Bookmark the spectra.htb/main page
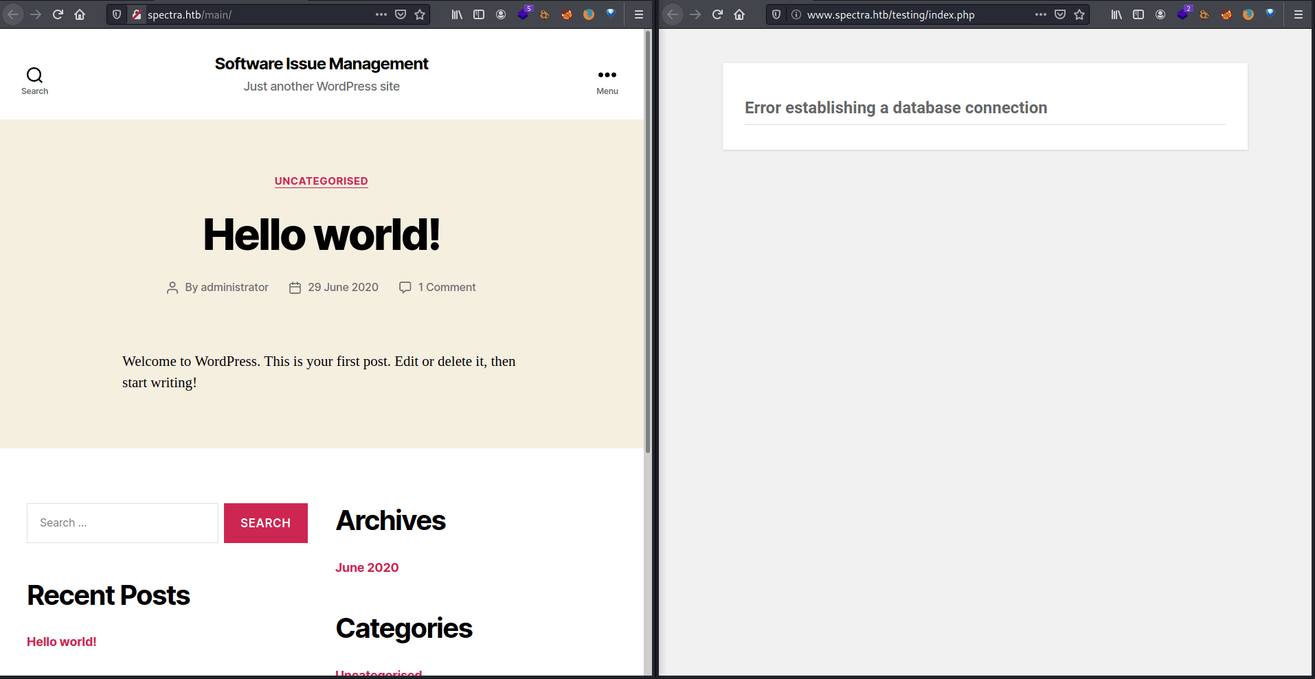Screen dimensions: 1315x679 (420, 14)
